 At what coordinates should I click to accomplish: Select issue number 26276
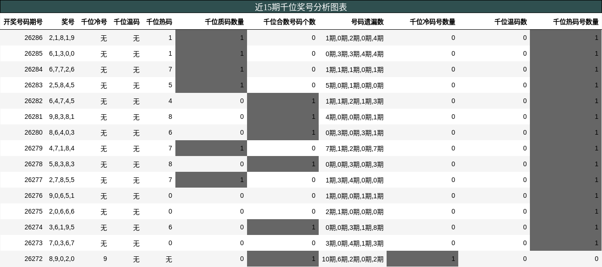click(x=33, y=195)
